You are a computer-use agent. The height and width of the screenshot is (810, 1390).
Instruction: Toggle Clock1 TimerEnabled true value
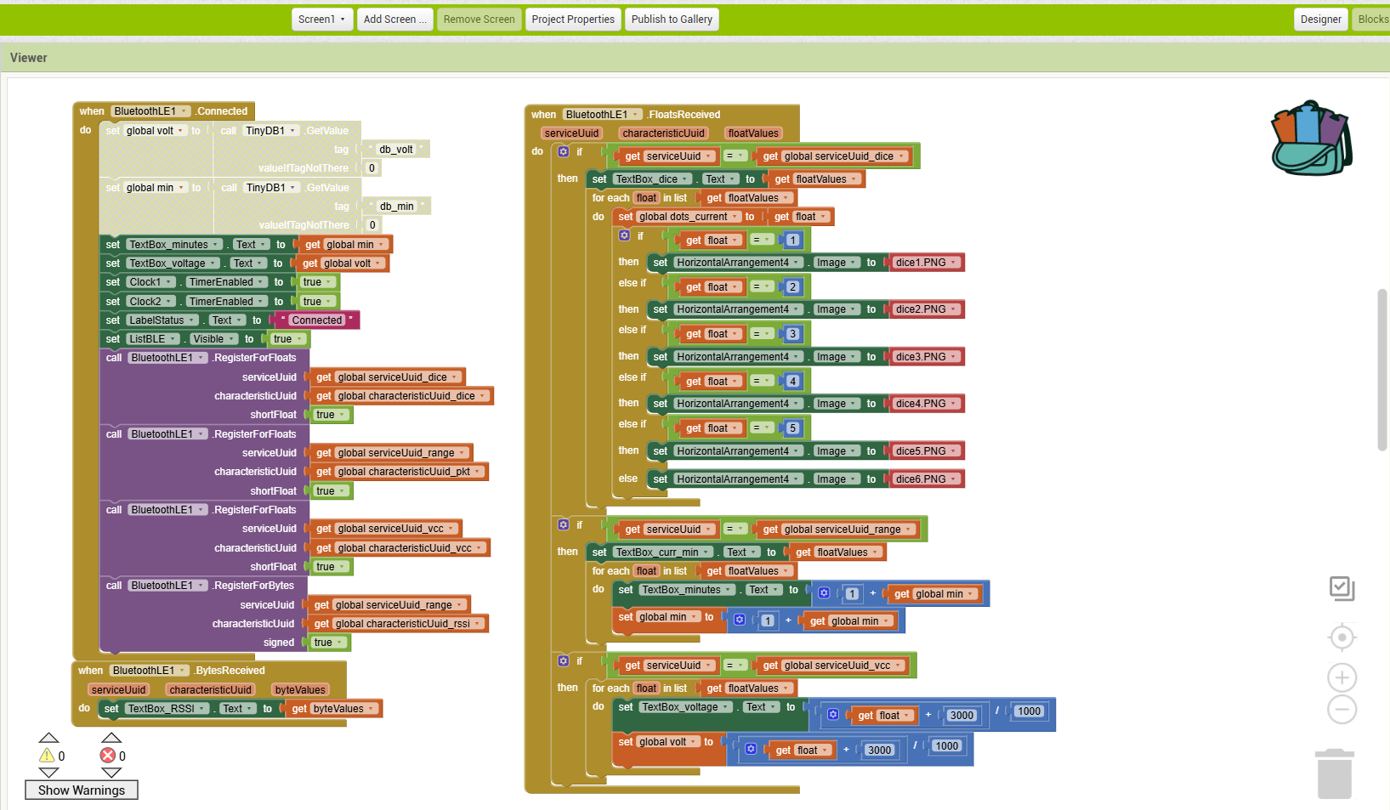(318, 282)
